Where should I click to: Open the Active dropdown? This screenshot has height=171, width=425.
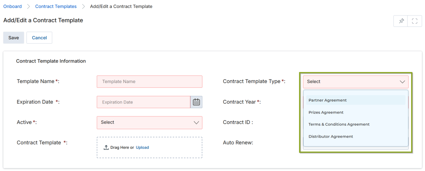tap(149, 122)
